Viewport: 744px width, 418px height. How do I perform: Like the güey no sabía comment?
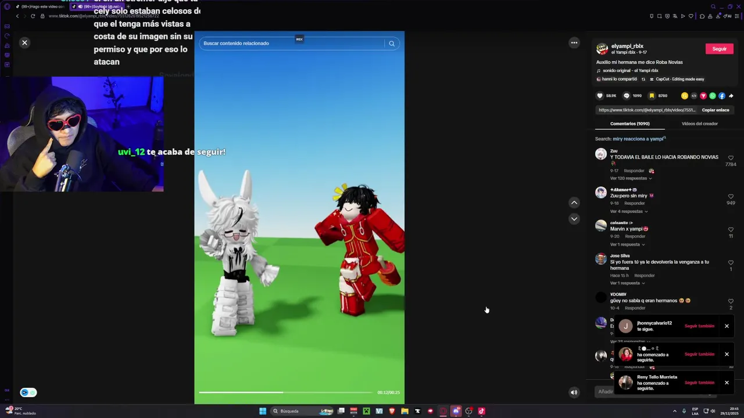[x=731, y=301]
